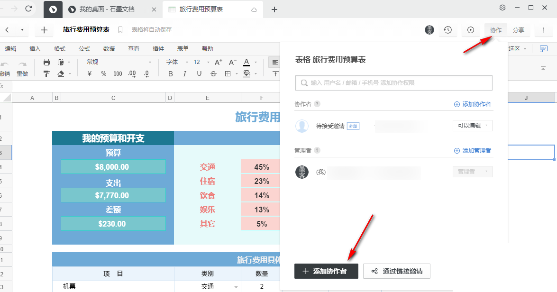Click the eraser clear format icon

[61, 73]
